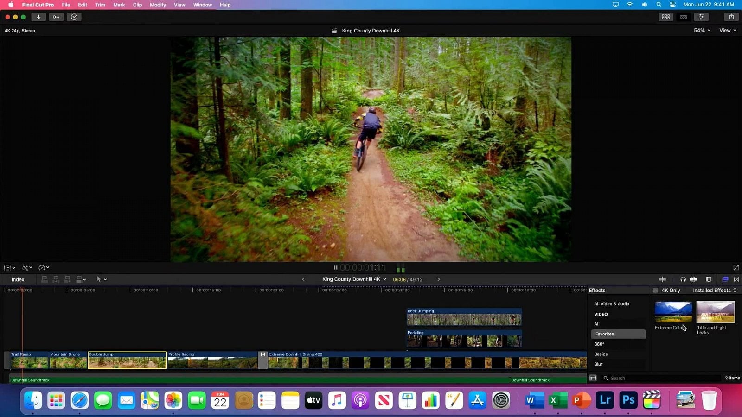The height and width of the screenshot is (417, 742).
Task: Open Photoshop from the Dock
Action: [628, 400]
